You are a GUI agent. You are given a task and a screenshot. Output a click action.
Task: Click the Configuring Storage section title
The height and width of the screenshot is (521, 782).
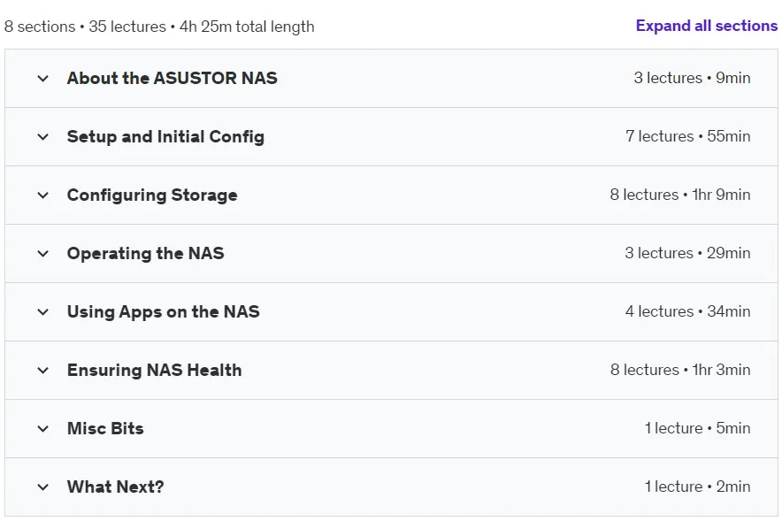152,195
